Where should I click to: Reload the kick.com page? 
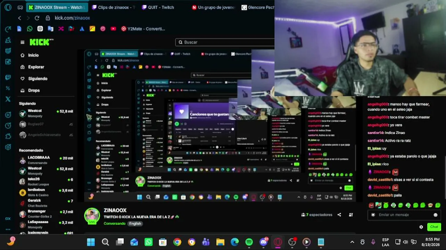[x=37, y=18]
